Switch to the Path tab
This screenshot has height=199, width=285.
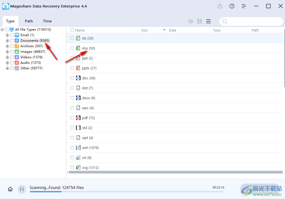(x=29, y=21)
